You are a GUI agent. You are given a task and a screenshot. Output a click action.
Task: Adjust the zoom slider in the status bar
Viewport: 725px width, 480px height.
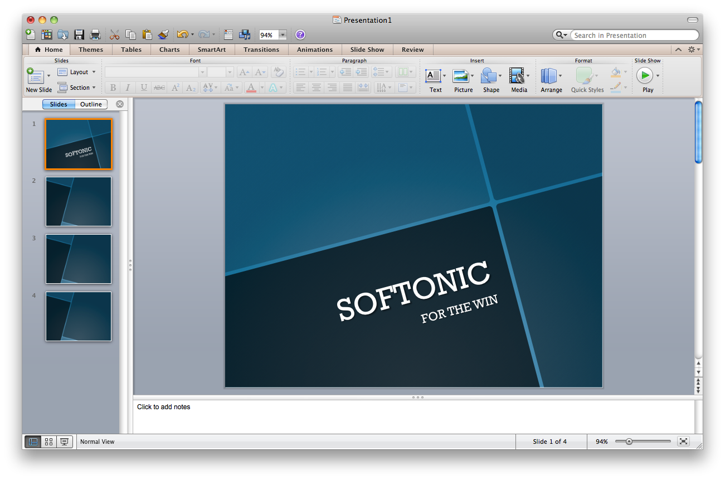point(629,442)
